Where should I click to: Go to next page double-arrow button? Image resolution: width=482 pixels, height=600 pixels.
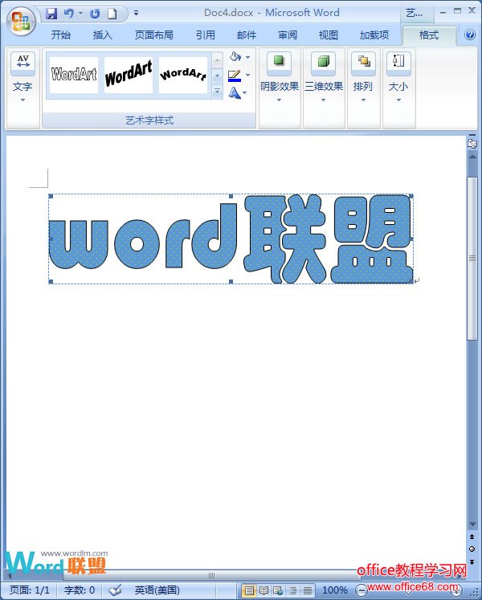(x=472, y=561)
